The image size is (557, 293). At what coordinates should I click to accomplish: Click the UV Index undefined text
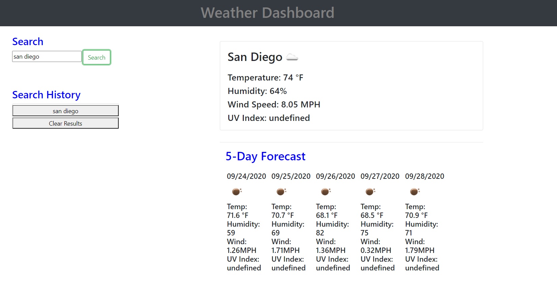268,118
